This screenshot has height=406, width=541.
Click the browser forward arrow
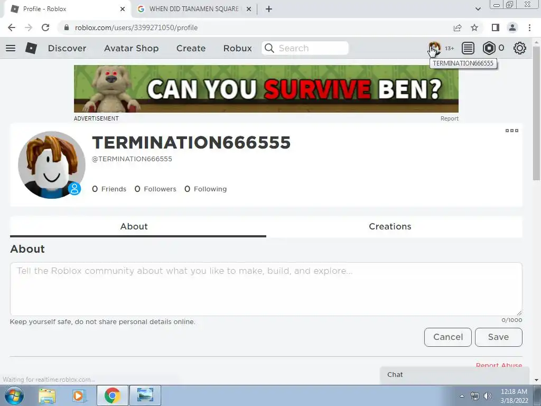tap(29, 27)
